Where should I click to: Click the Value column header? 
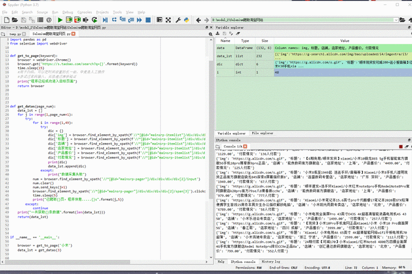pos(343,41)
